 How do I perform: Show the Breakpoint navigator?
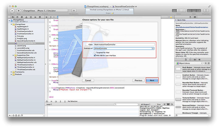tap(35, 17)
